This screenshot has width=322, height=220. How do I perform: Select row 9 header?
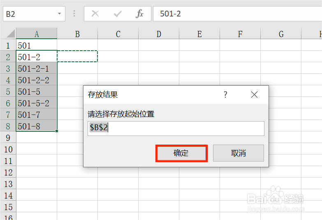click(x=8, y=138)
